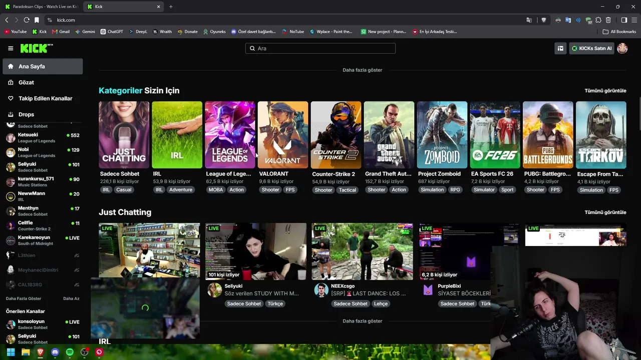Open the Oyuneks bookmark
This screenshot has height=360, width=641.
[x=214, y=31]
